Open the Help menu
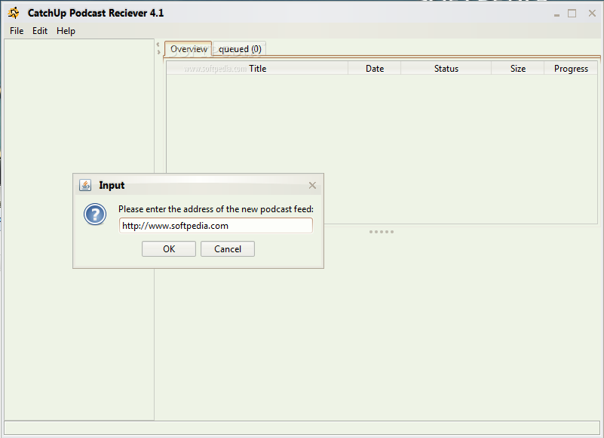The width and height of the screenshot is (604, 438). [66, 31]
